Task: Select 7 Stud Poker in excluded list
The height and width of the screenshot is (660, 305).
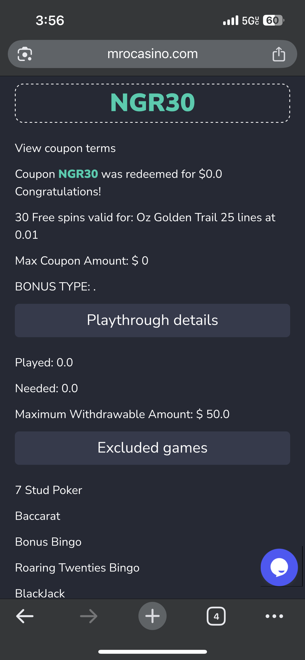Action: (x=49, y=490)
